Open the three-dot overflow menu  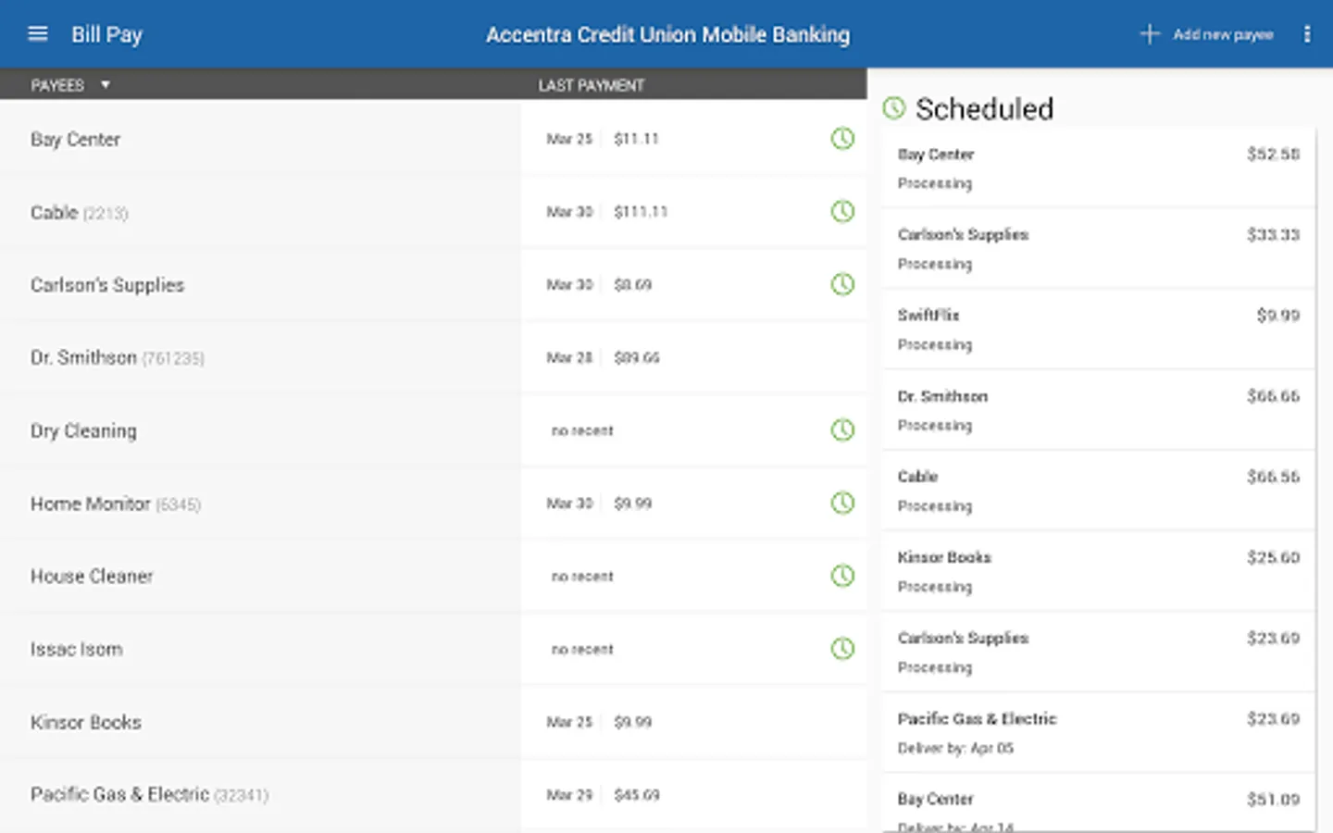tap(1307, 34)
